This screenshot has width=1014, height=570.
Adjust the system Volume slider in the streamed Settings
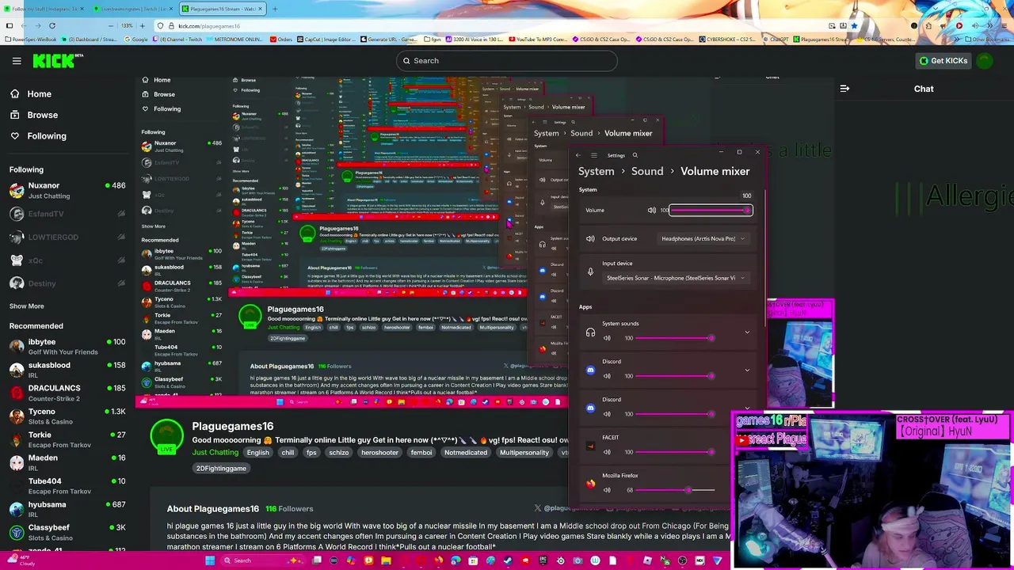711,210
